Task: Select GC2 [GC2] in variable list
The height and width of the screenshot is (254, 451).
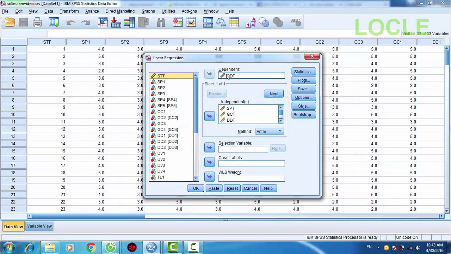Action: pos(171,117)
